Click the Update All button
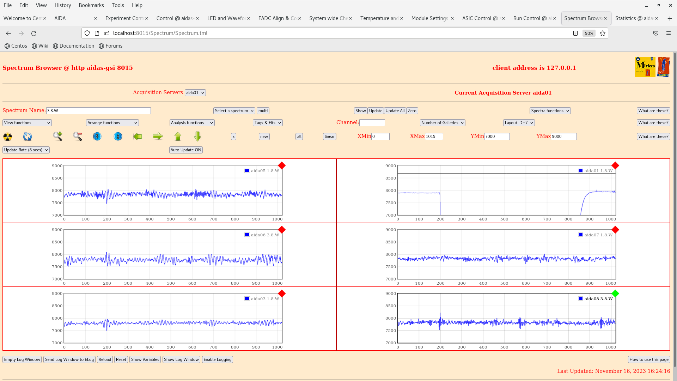This screenshot has width=677, height=381. pos(395,111)
